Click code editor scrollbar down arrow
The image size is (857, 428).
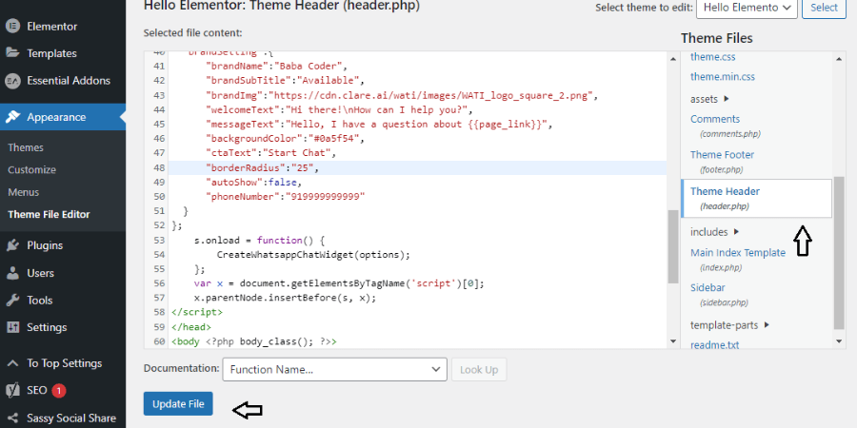673,341
